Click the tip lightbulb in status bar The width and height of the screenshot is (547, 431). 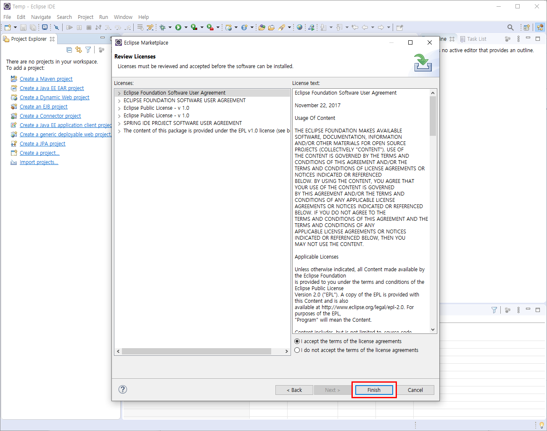coord(542,425)
